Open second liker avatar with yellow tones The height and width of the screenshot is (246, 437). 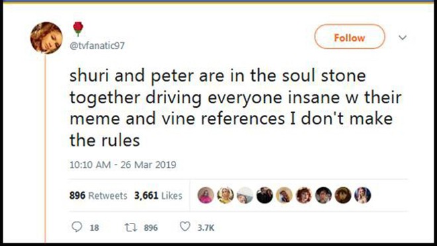click(225, 195)
